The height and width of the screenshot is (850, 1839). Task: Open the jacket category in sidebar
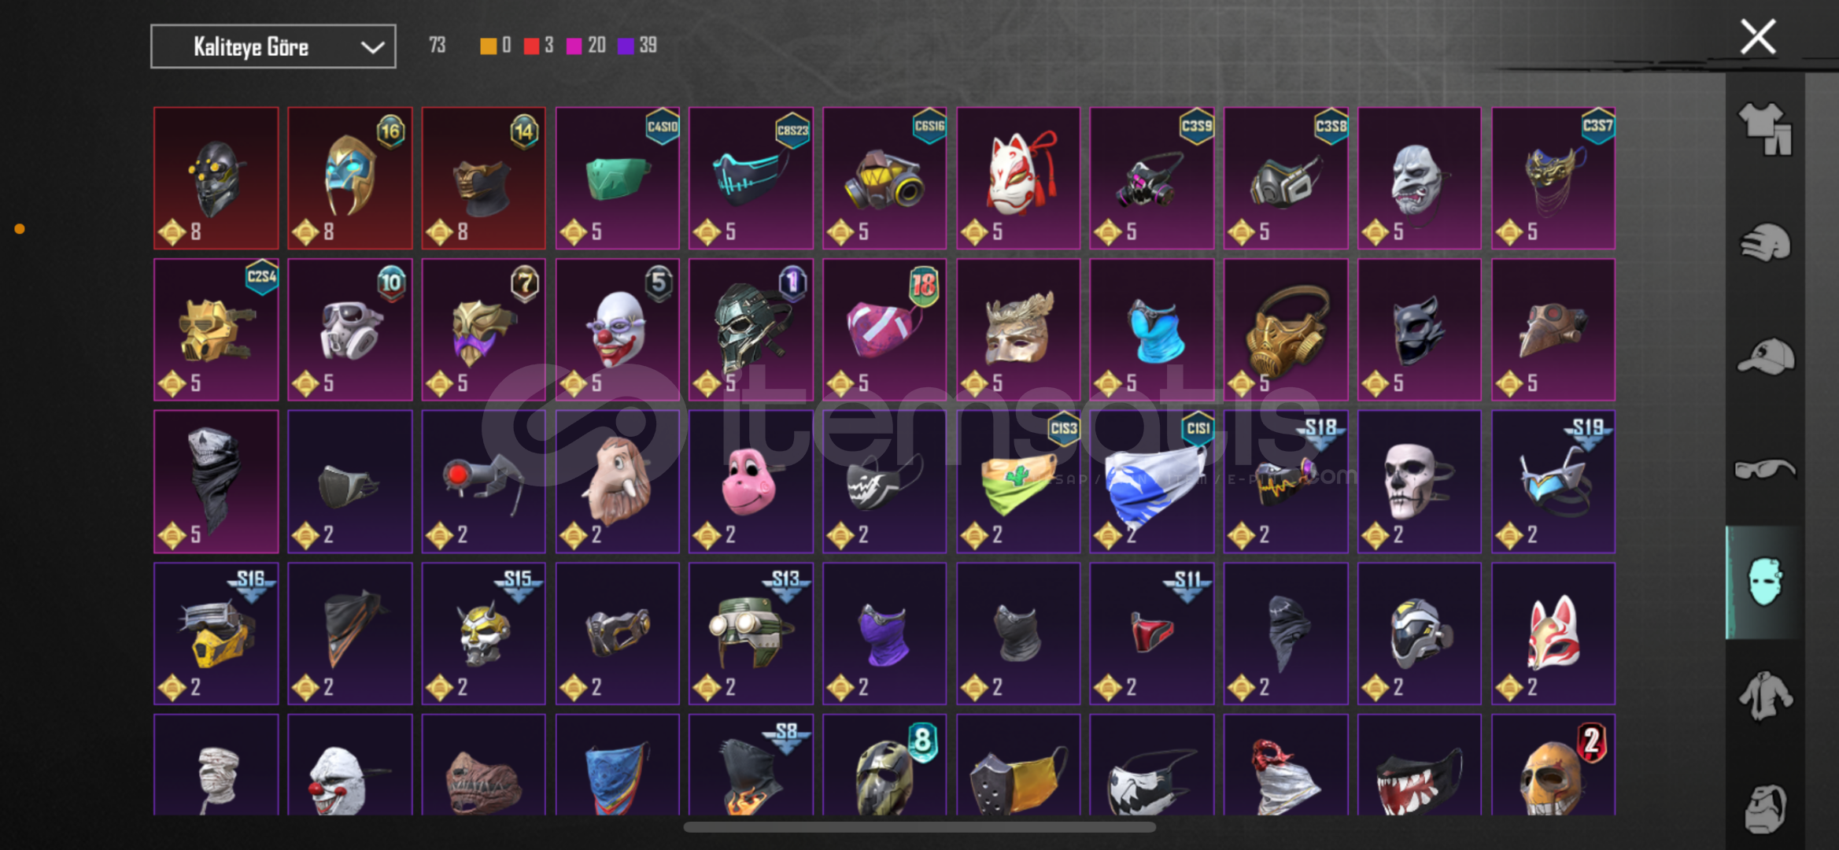tap(1765, 696)
